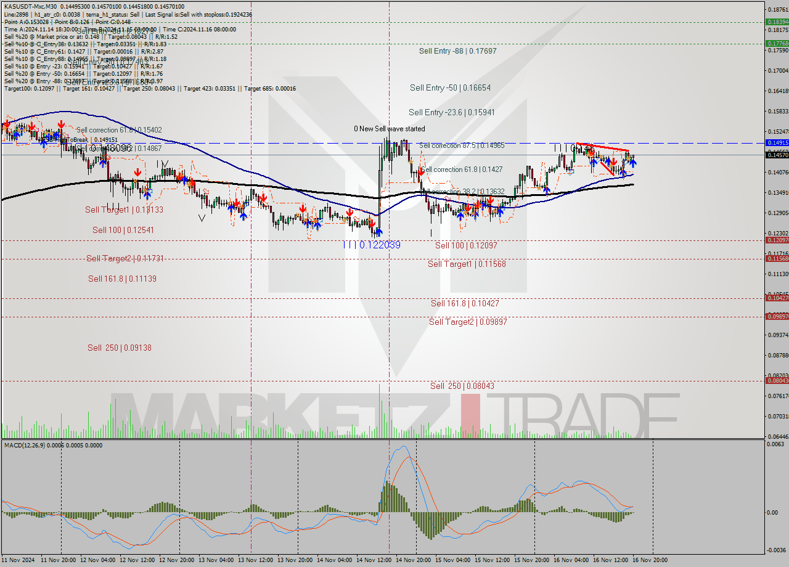789x567 pixels.
Task: Select the '0 New Sell wave started' annotation
Action: point(389,129)
